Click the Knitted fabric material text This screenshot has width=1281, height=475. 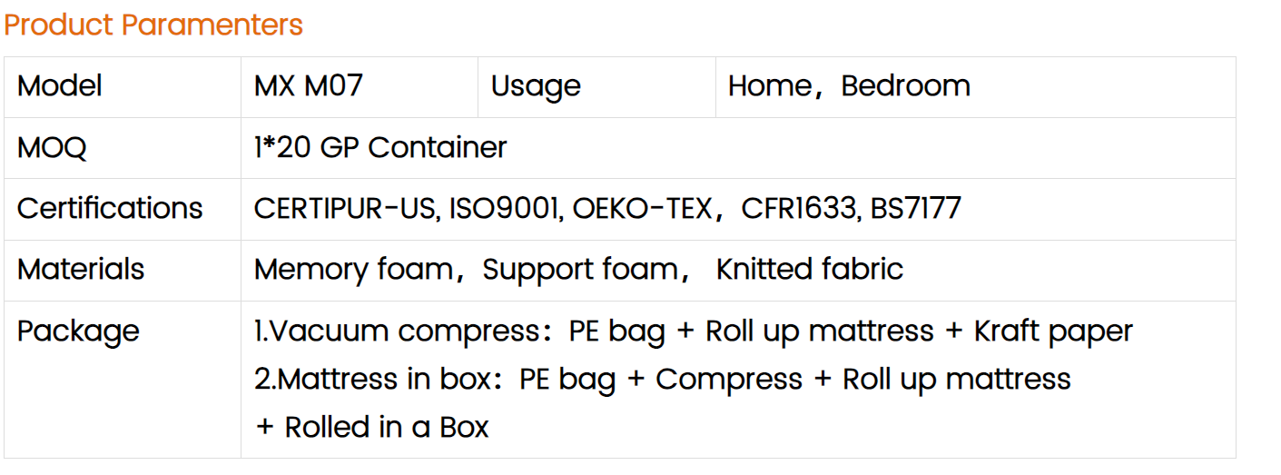[810, 270]
